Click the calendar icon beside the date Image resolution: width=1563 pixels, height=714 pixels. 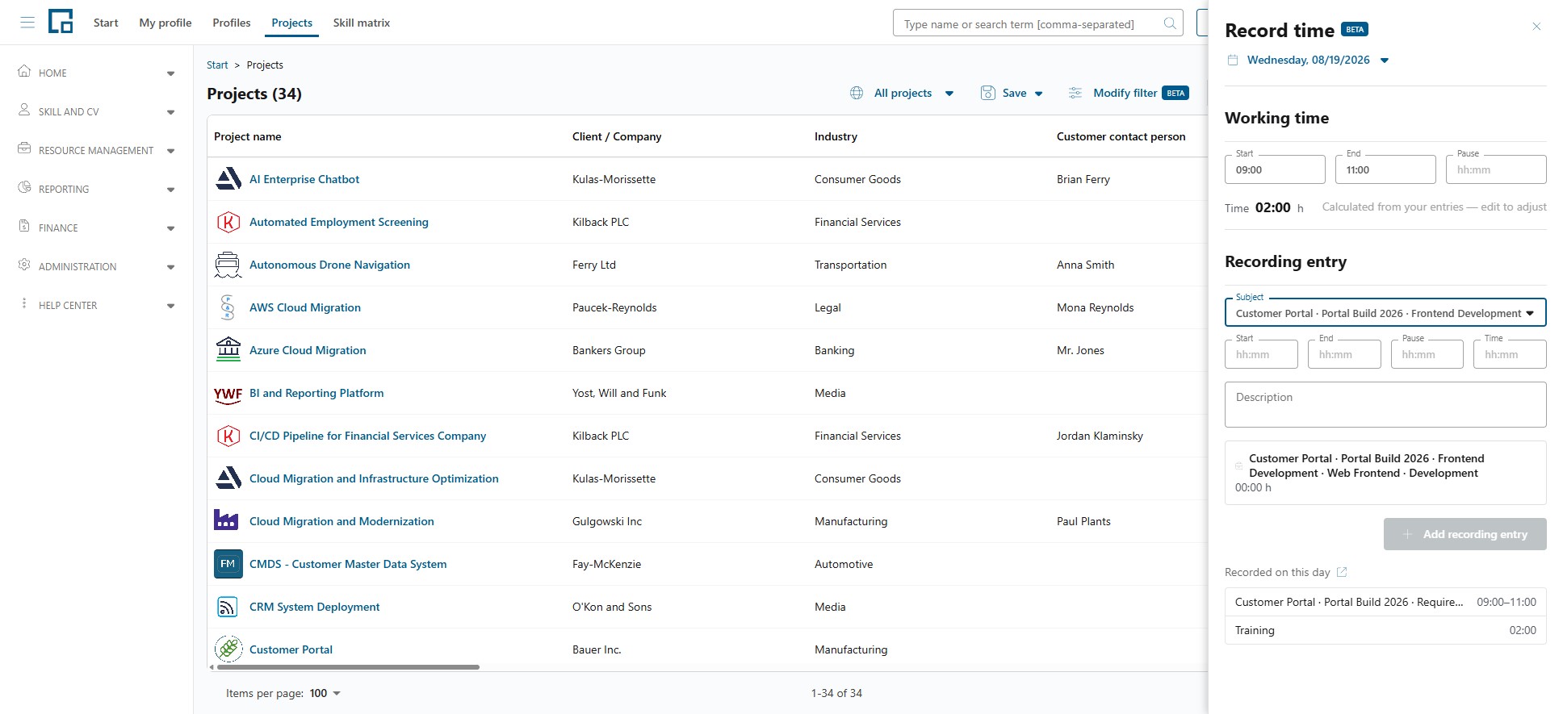click(1233, 60)
